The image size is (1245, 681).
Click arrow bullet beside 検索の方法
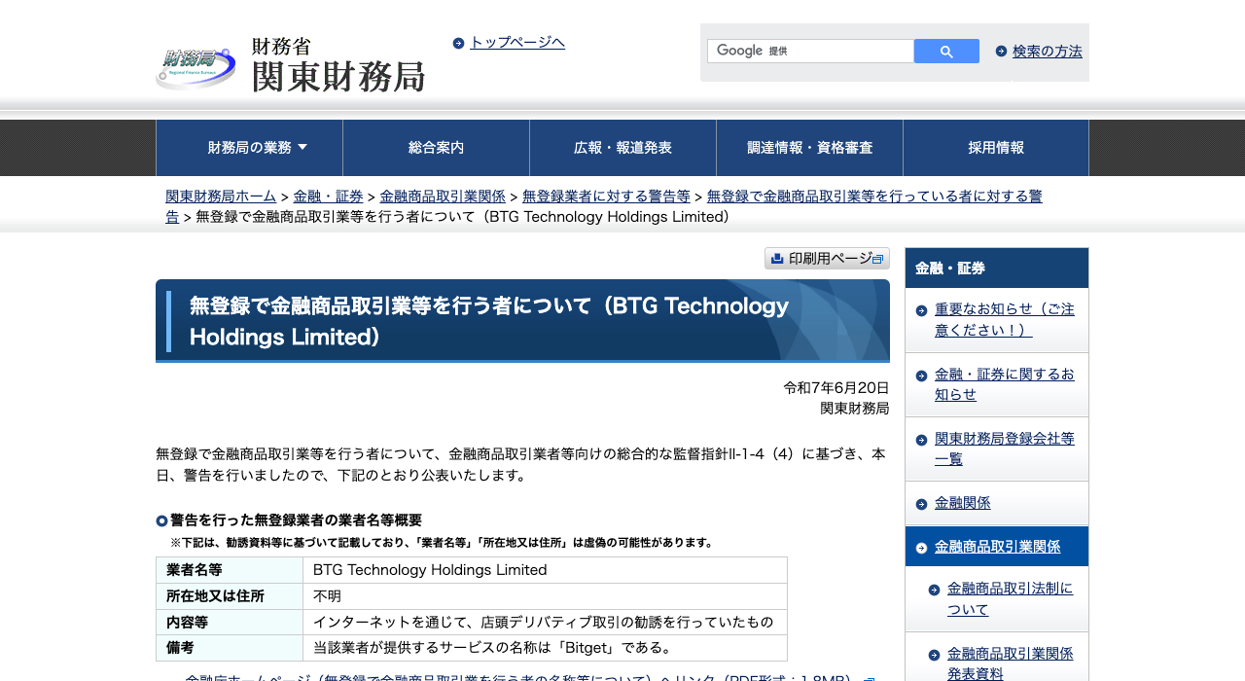(x=1001, y=52)
